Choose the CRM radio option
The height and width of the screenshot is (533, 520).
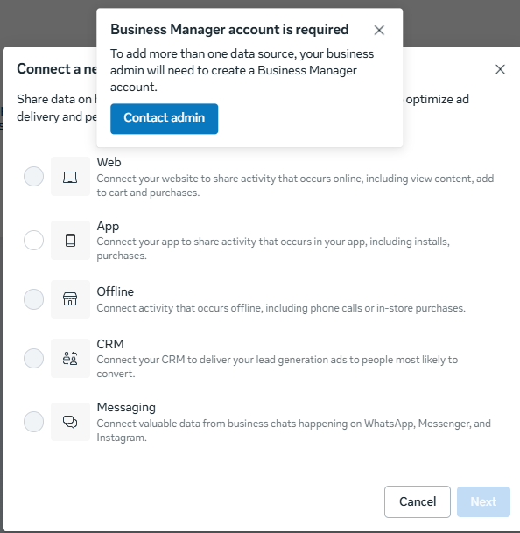[x=33, y=358]
